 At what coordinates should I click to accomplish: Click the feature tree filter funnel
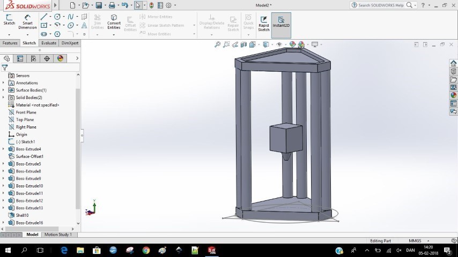(x=5, y=67)
